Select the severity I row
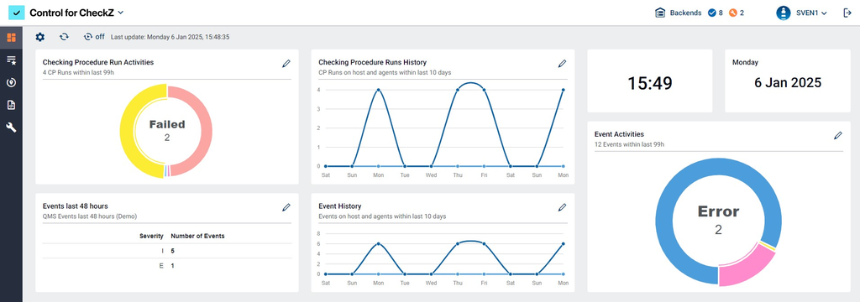The image size is (860, 302). [167, 251]
